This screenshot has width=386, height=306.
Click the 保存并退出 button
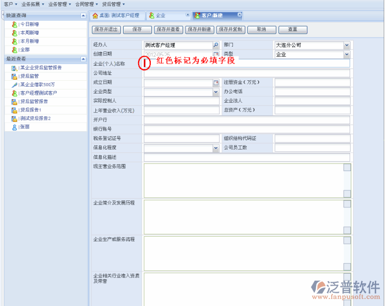pyautogui.click(x=106, y=29)
